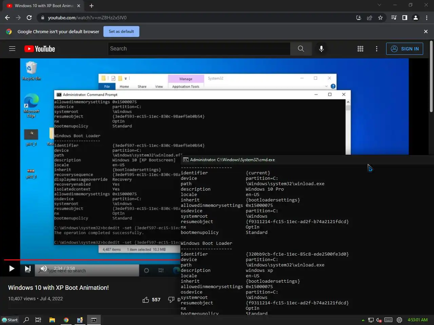Open the muted speaker tray icon
Image resolution: width=434 pixels, height=325 pixels.
[379, 320]
